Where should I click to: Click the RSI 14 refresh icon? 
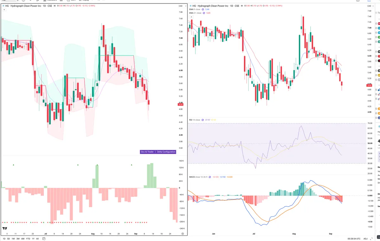coord(203,120)
